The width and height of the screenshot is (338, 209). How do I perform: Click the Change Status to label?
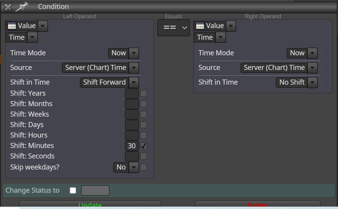point(32,190)
